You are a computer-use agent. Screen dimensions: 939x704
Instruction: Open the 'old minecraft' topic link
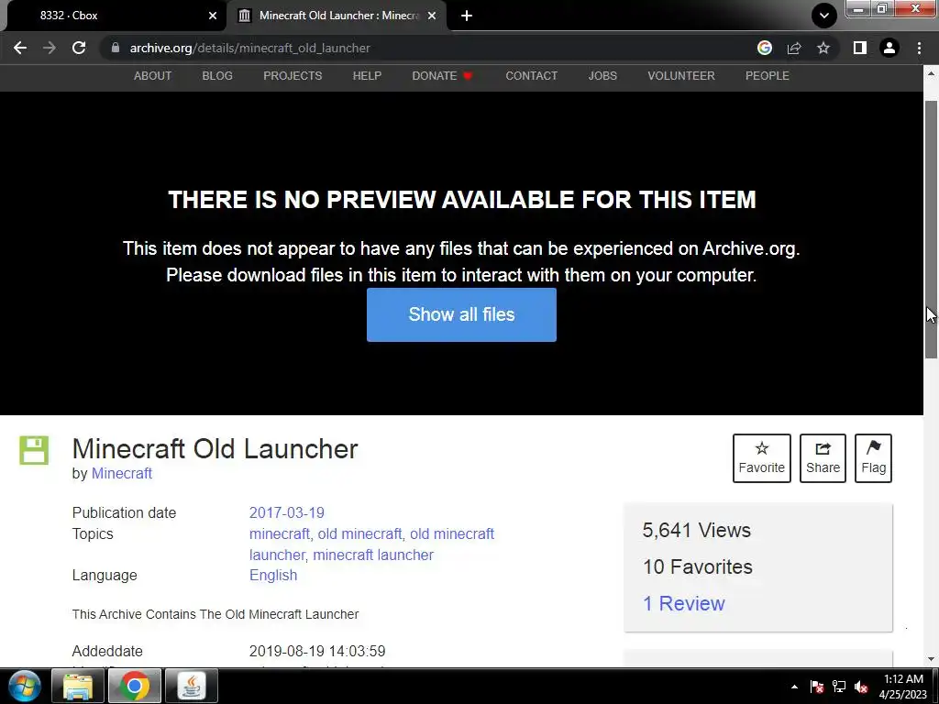point(359,534)
